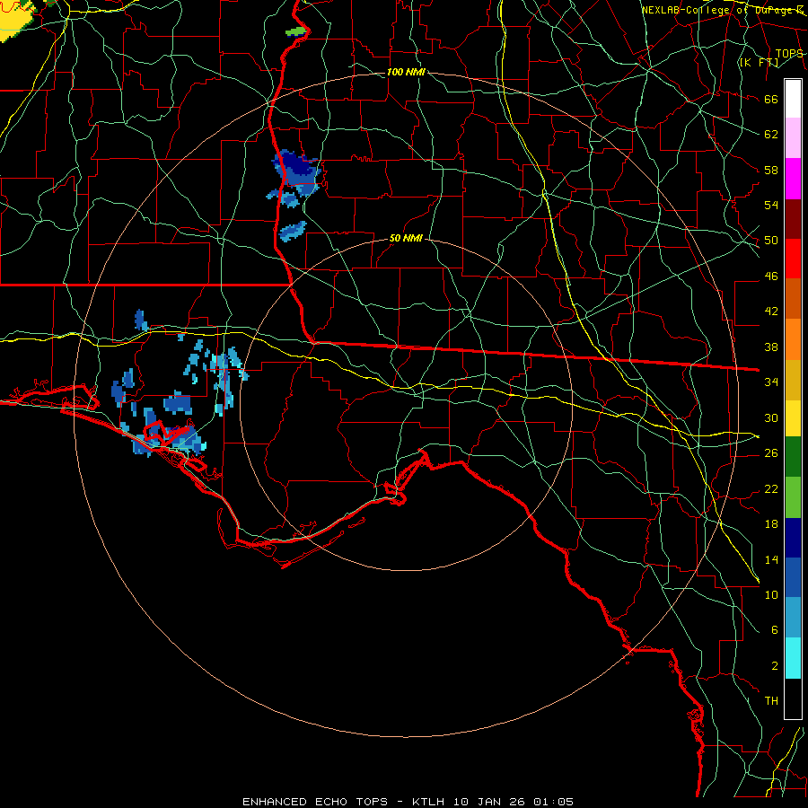Screen dimensions: 808x808
Task: Click the legend value 6
Action: click(775, 629)
